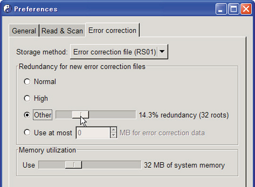This screenshot has height=187, width=255.
Task: Increase MB value with up arrow
Action: (x=113, y=130)
